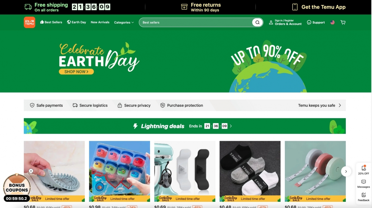The width and height of the screenshot is (372, 208).
Task: Click the Get the Temu App link
Action: point(319,7)
